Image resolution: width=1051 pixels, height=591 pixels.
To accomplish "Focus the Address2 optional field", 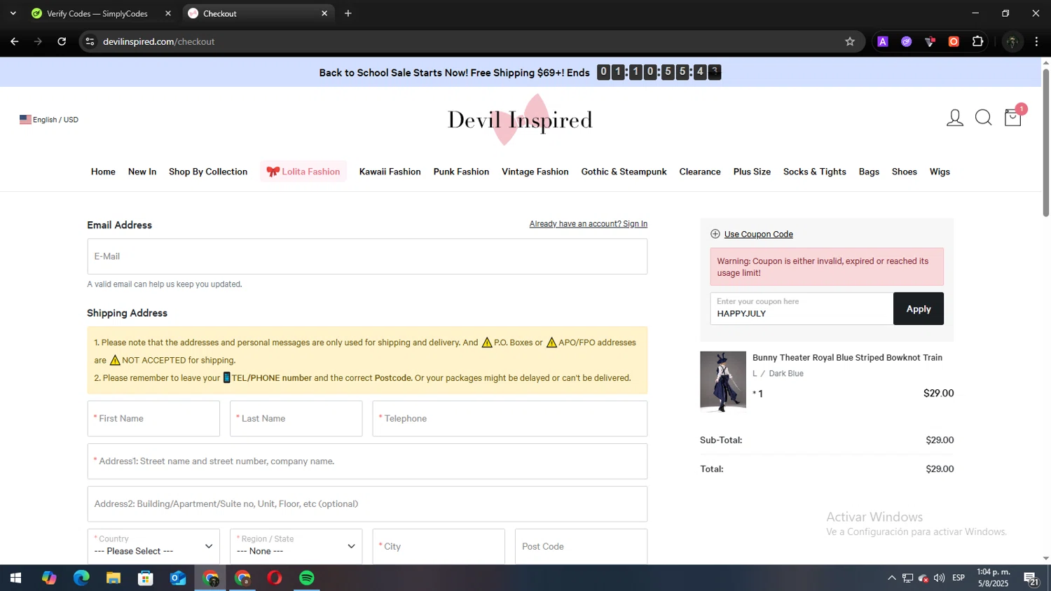I will tap(367, 504).
